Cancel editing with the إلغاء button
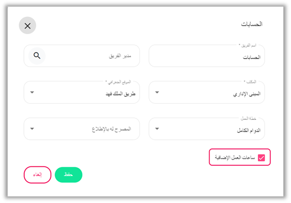Viewport: 291px width, 203px height. (38, 175)
